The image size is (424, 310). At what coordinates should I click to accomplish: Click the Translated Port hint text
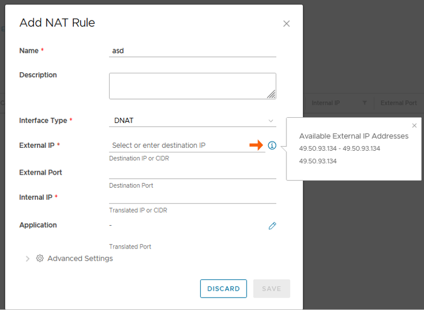tap(130, 247)
